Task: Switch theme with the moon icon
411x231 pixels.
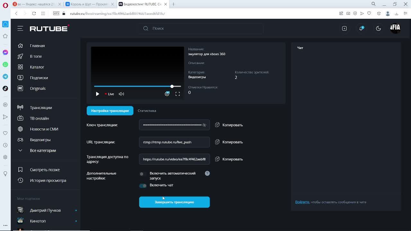Action: click(378, 29)
